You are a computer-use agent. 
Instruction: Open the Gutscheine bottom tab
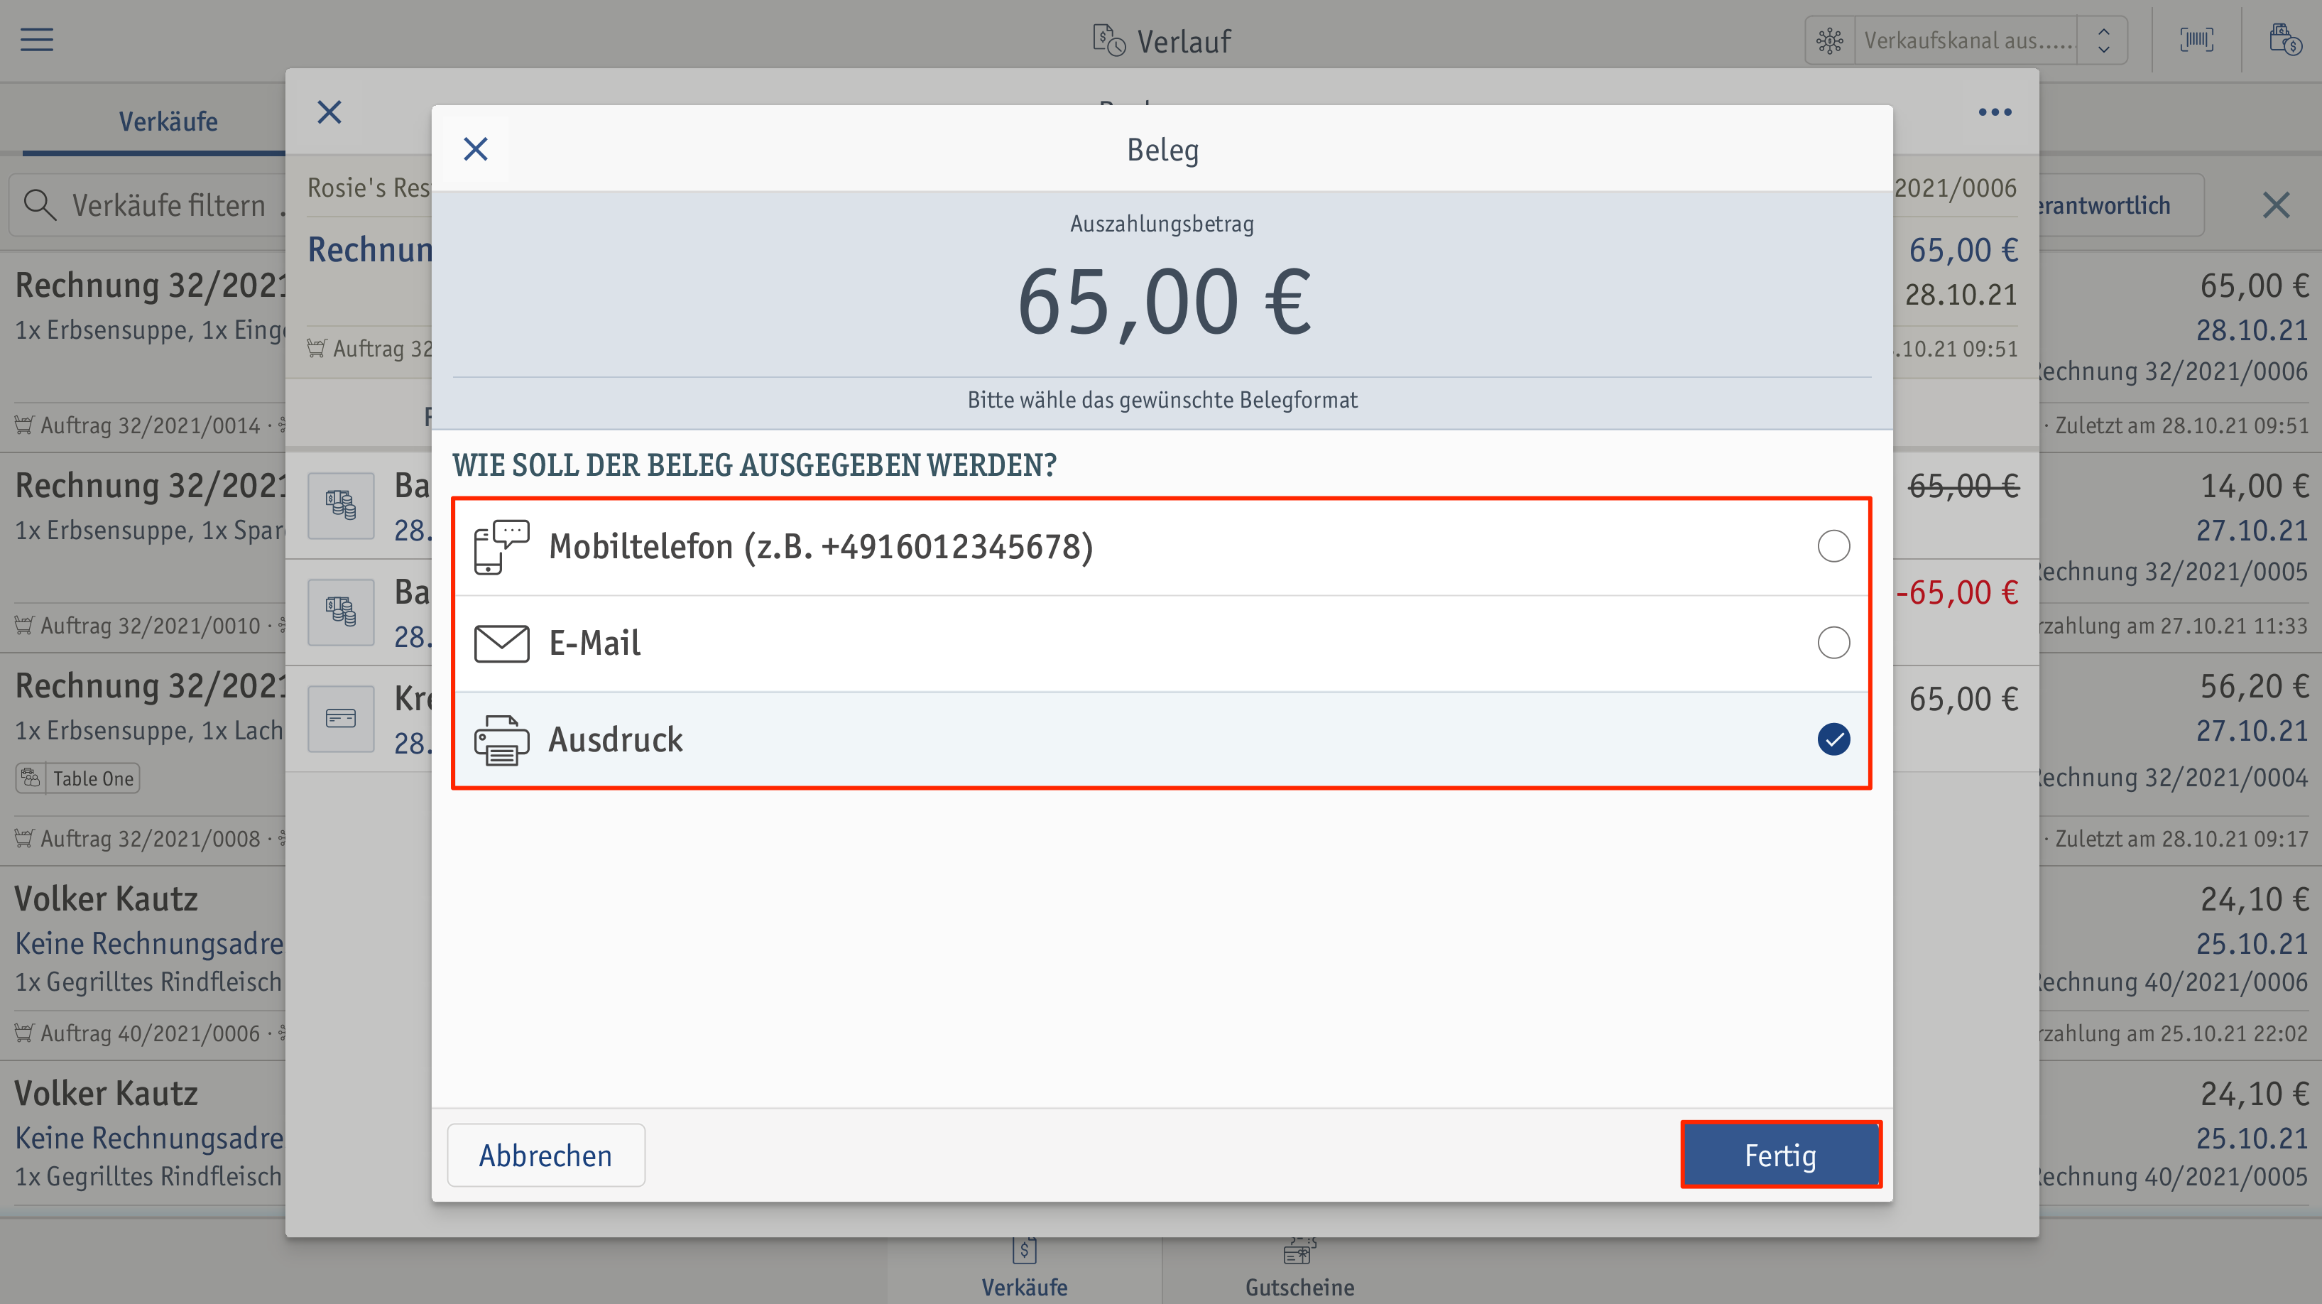coord(1299,1270)
